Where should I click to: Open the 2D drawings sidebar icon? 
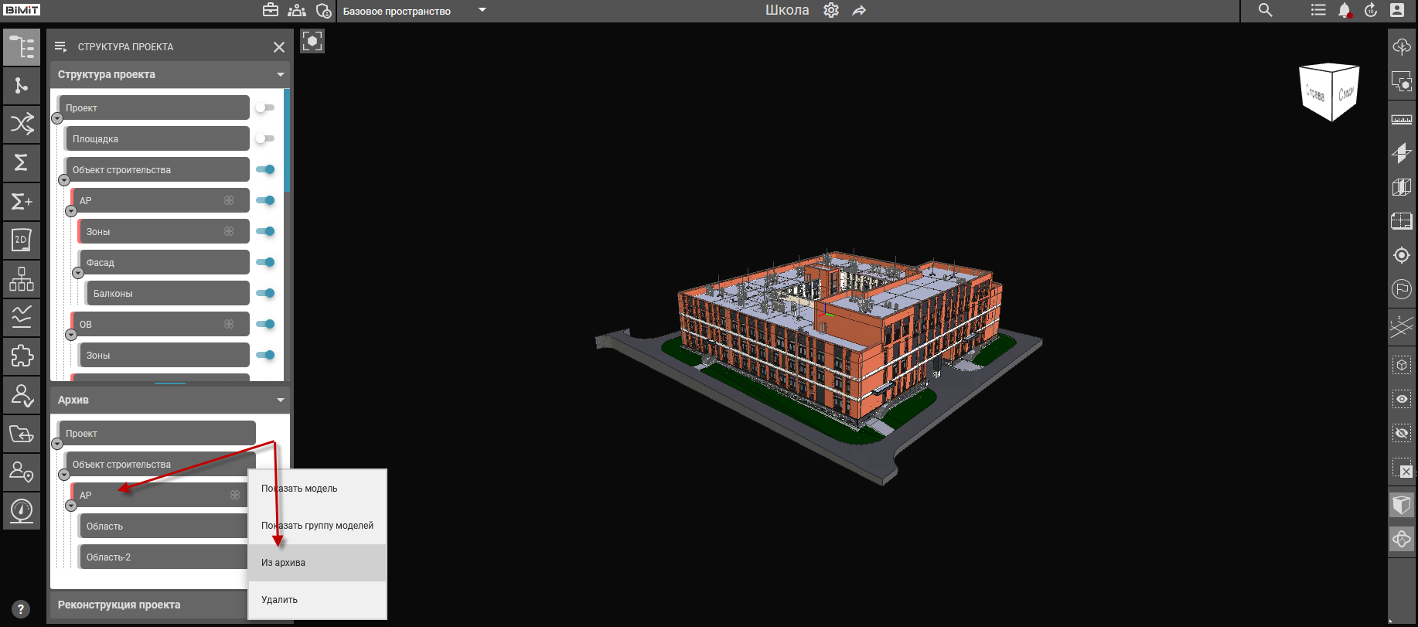coord(22,240)
